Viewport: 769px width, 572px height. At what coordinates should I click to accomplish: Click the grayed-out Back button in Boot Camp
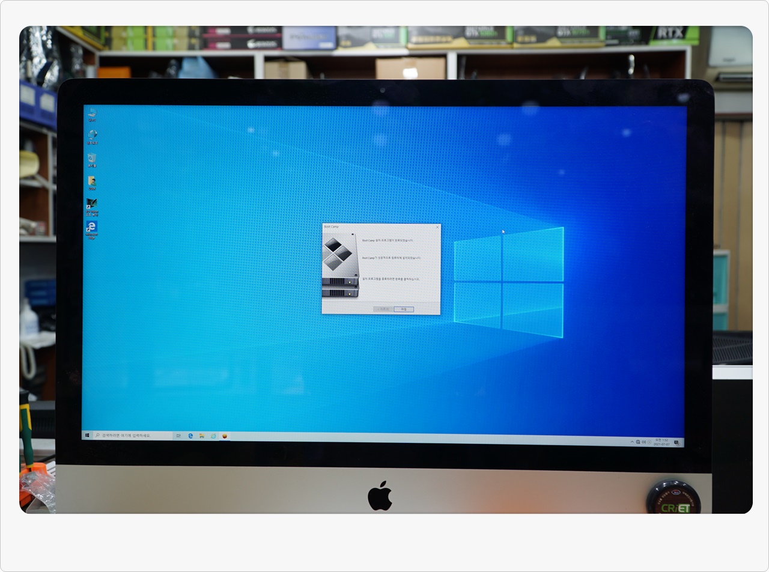pos(383,309)
